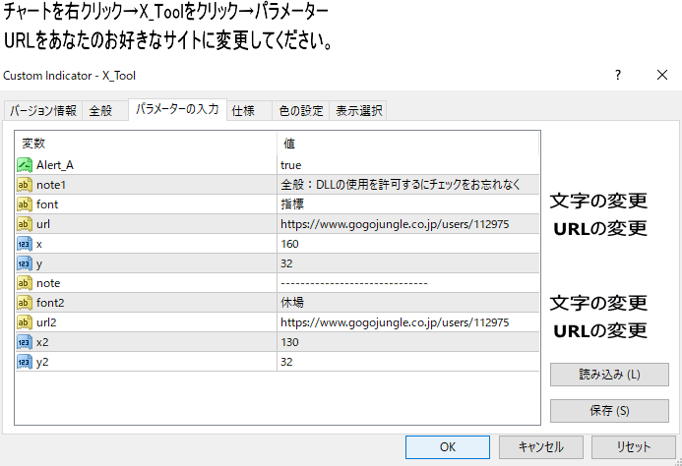Screen dimensions: 682x466
Task: Click the font string type icon
Action: tap(26, 204)
